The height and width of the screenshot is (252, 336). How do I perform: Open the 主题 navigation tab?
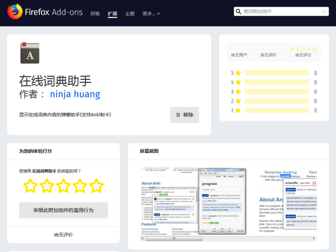[x=130, y=14]
